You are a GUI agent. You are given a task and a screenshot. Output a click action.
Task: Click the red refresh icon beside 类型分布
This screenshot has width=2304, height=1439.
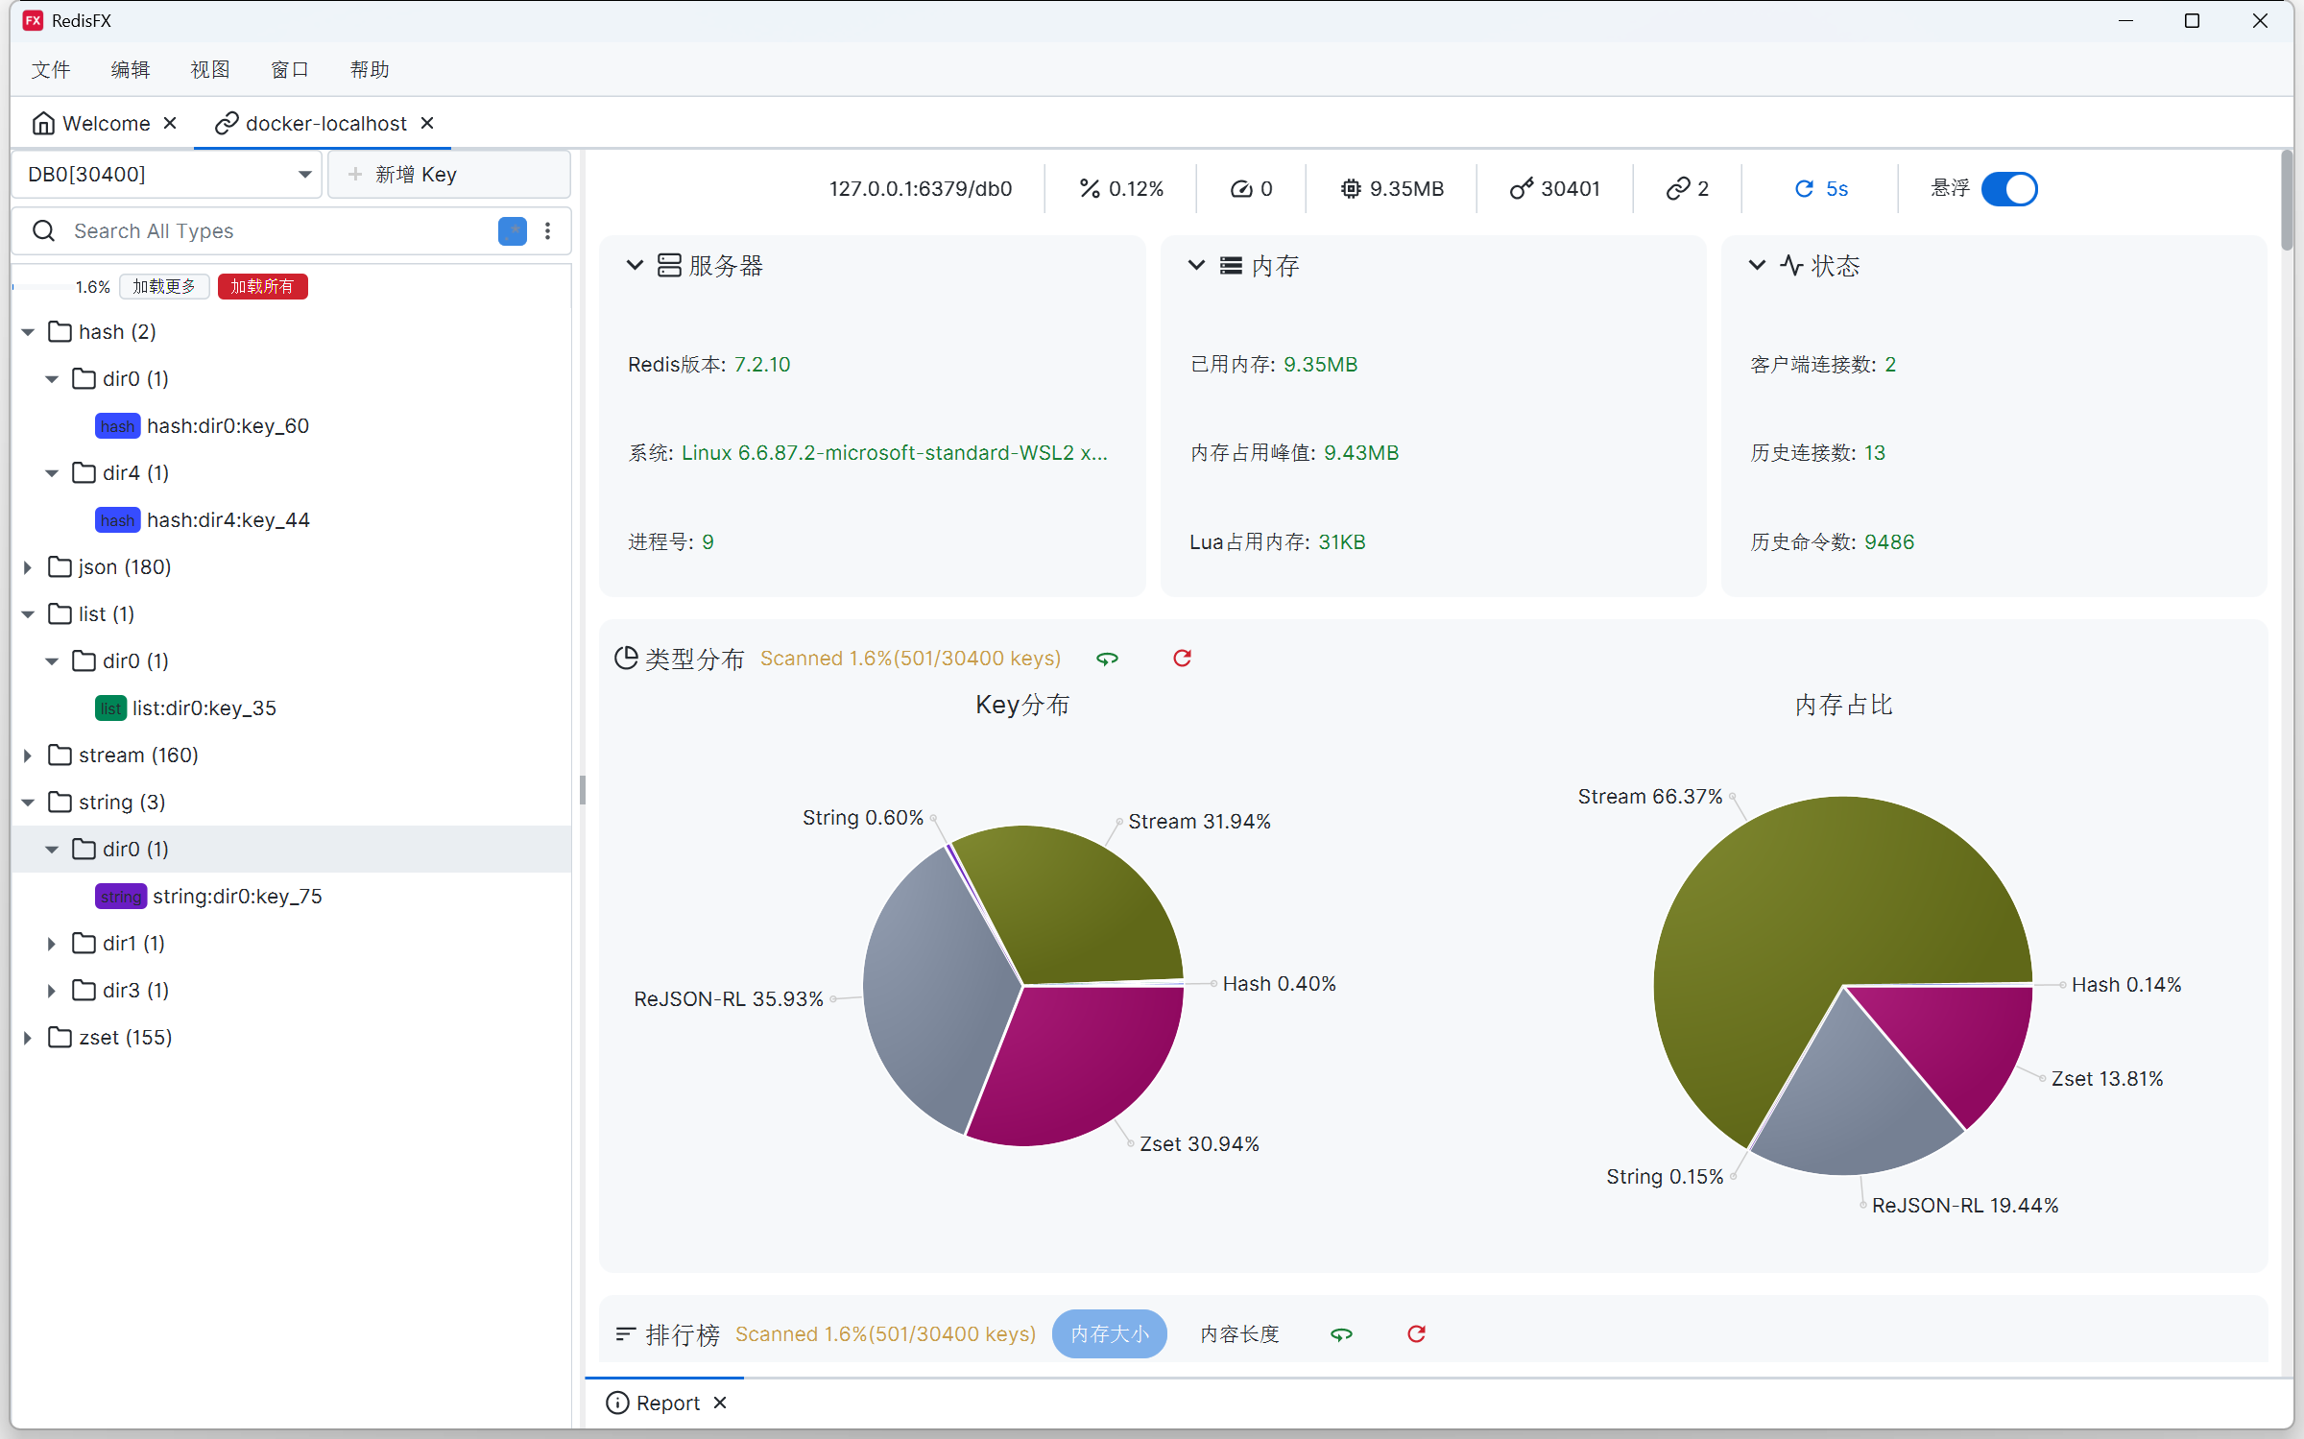click(x=1181, y=659)
